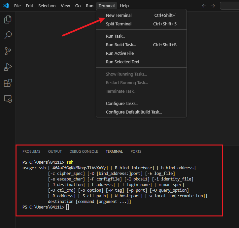
Task: Open Configure Default Build Task...
Action: 134,112
